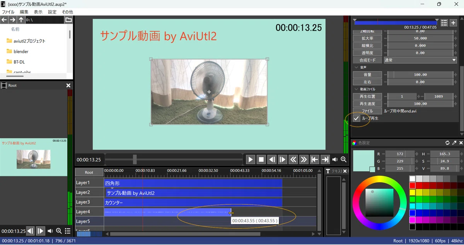Click the Layer2 header
The width and height of the screenshot is (464, 245).
click(89, 192)
